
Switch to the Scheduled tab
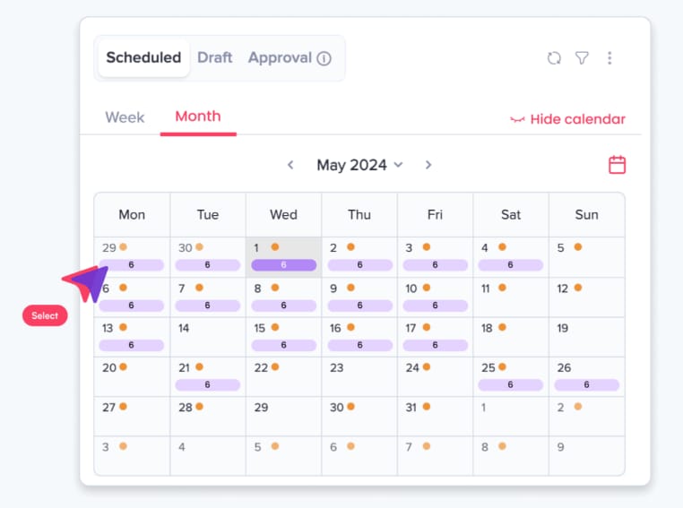143,58
